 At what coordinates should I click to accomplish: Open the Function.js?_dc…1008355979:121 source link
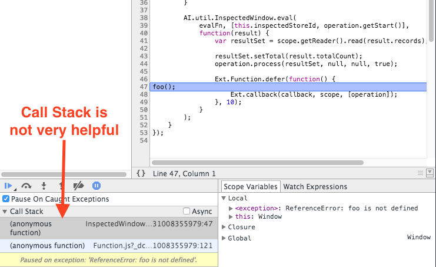152,246
